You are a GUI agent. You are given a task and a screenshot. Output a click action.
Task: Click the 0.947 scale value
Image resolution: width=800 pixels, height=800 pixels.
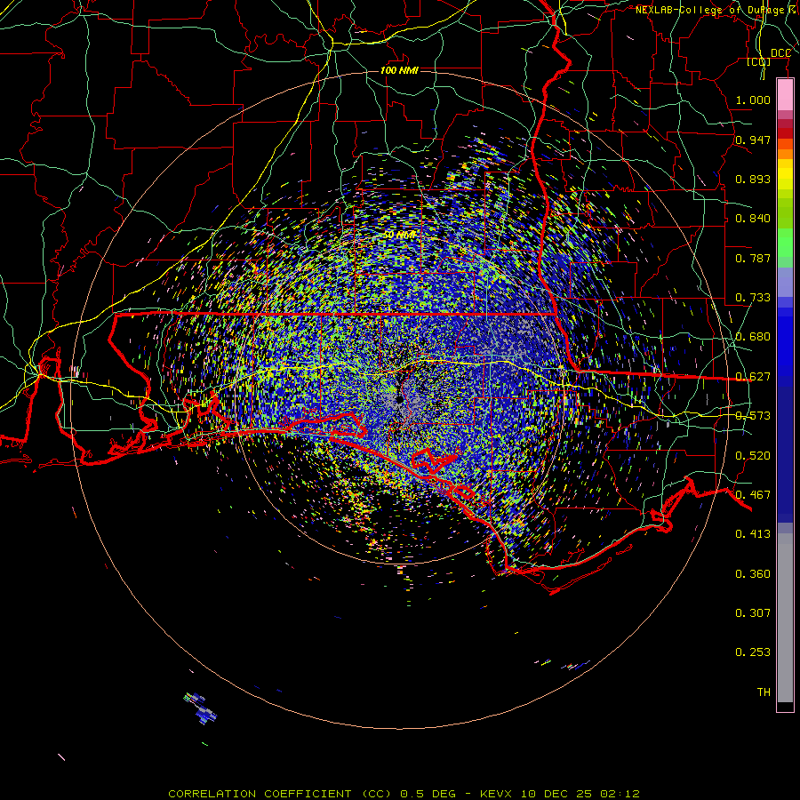click(x=753, y=140)
